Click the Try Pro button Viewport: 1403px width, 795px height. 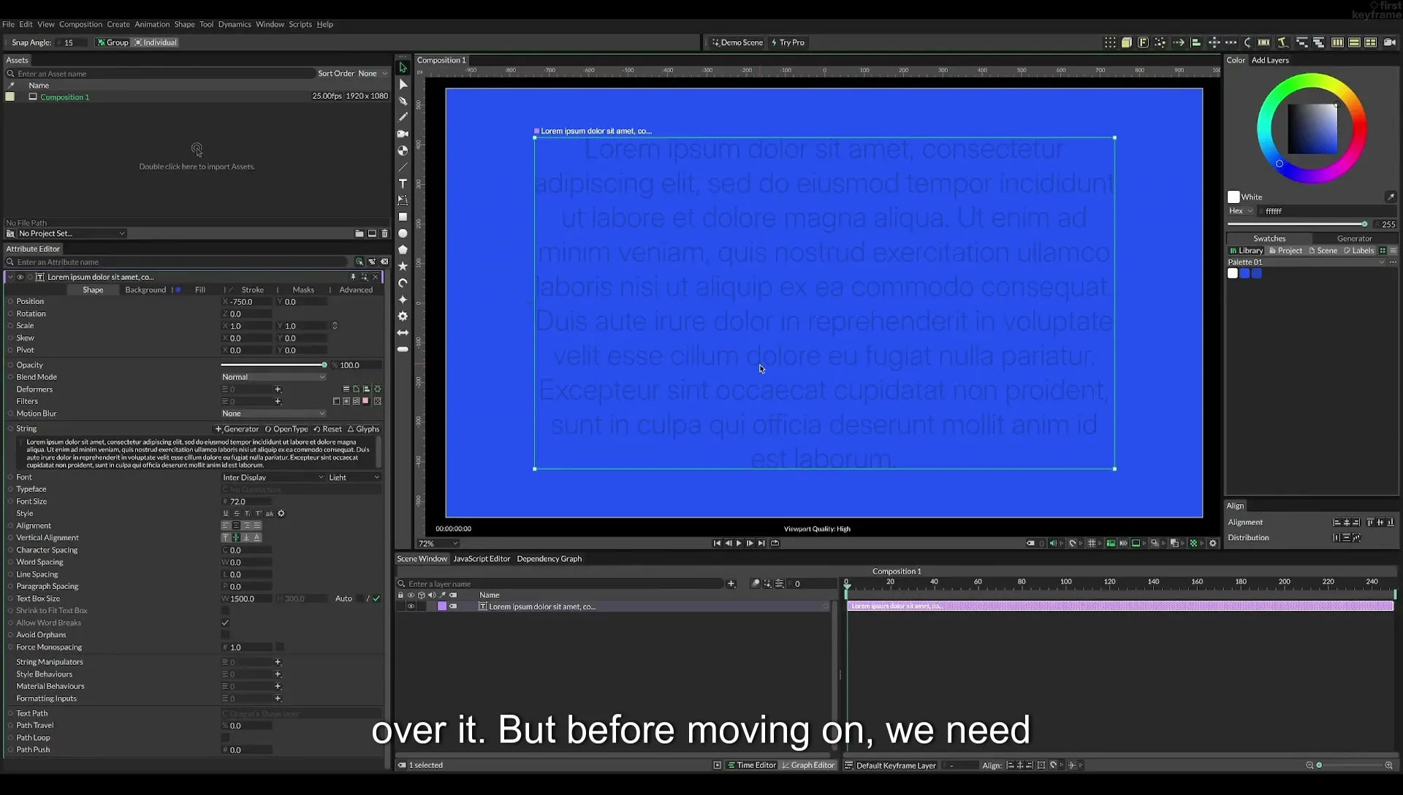pyautogui.click(x=788, y=42)
